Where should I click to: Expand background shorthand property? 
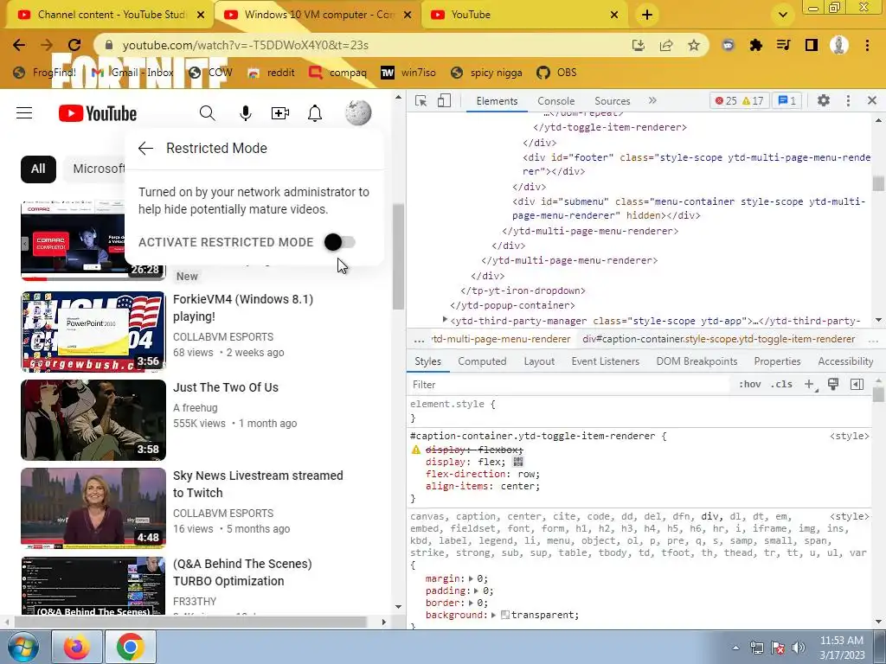[493, 616]
